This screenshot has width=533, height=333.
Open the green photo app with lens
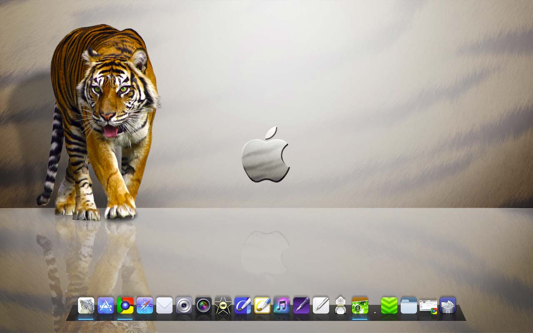pos(360,306)
